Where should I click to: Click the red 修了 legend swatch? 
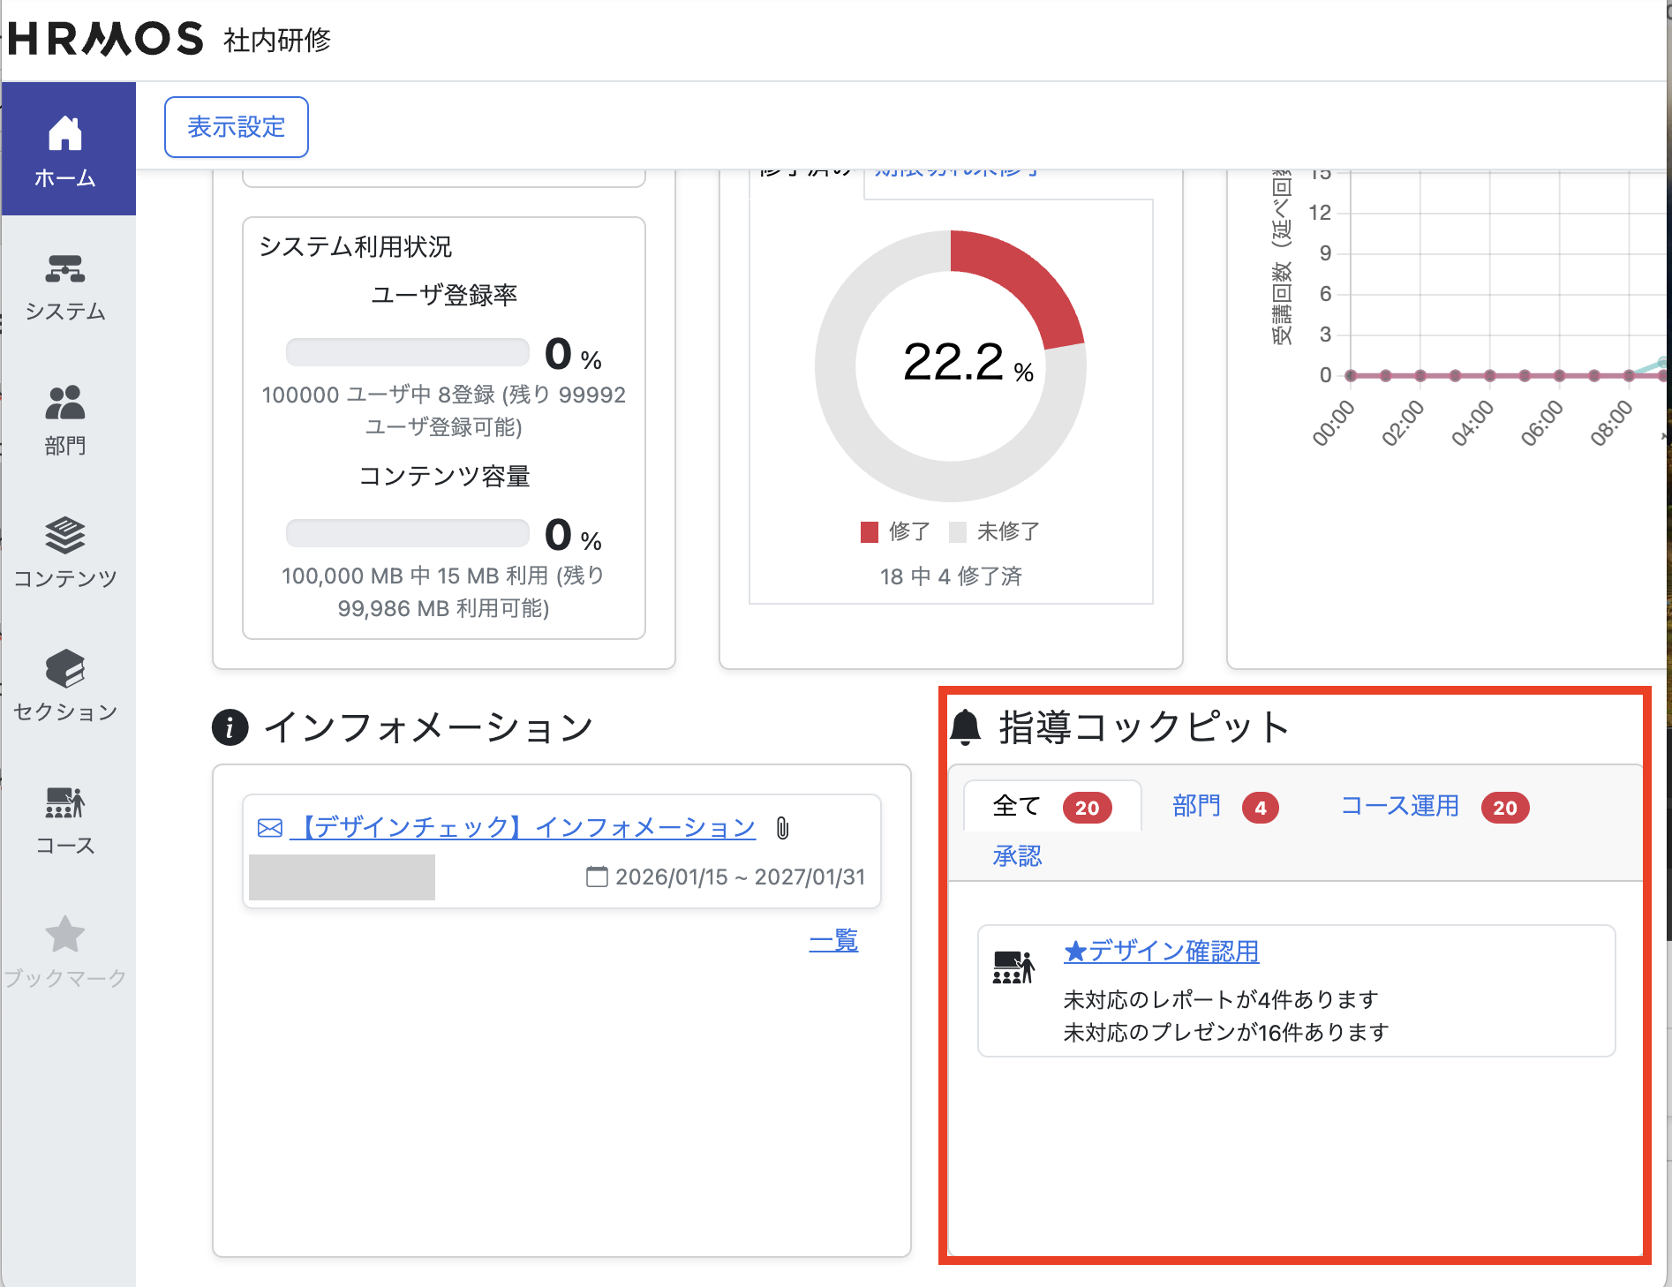pos(870,532)
